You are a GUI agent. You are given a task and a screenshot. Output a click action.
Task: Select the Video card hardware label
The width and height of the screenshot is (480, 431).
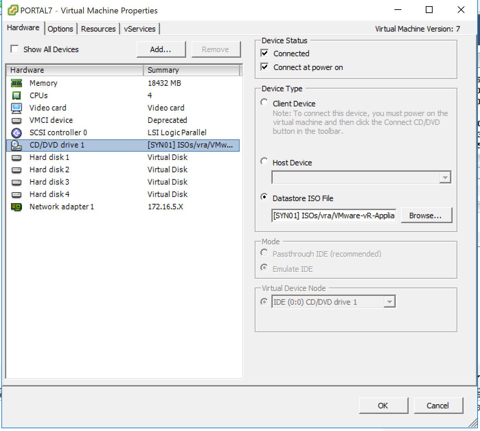pos(48,108)
